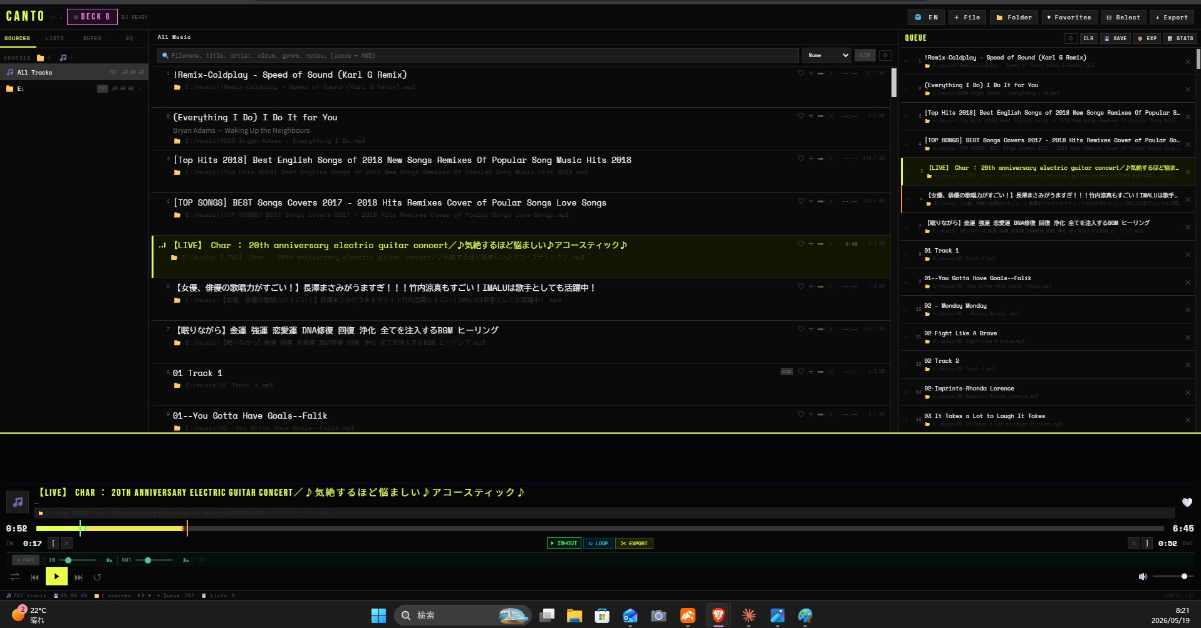
Task: Open the Name sort dropdown
Action: [x=826, y=55]
